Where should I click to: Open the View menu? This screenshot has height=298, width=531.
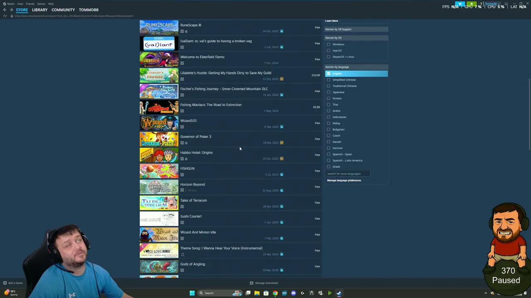coord(20,4)
